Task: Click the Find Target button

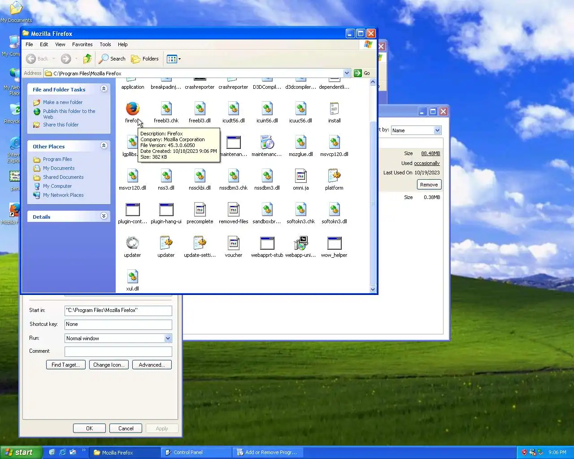Action: pos(65,365)
